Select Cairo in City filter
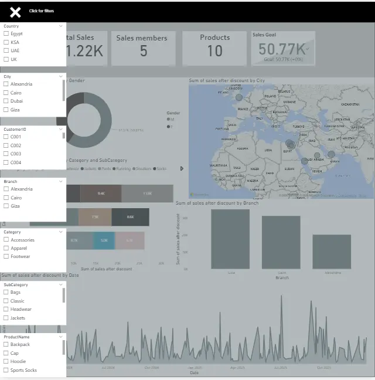 (6, 93)
